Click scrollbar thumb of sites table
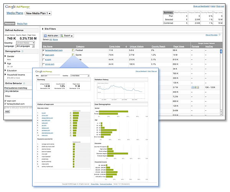 [221, 51]
